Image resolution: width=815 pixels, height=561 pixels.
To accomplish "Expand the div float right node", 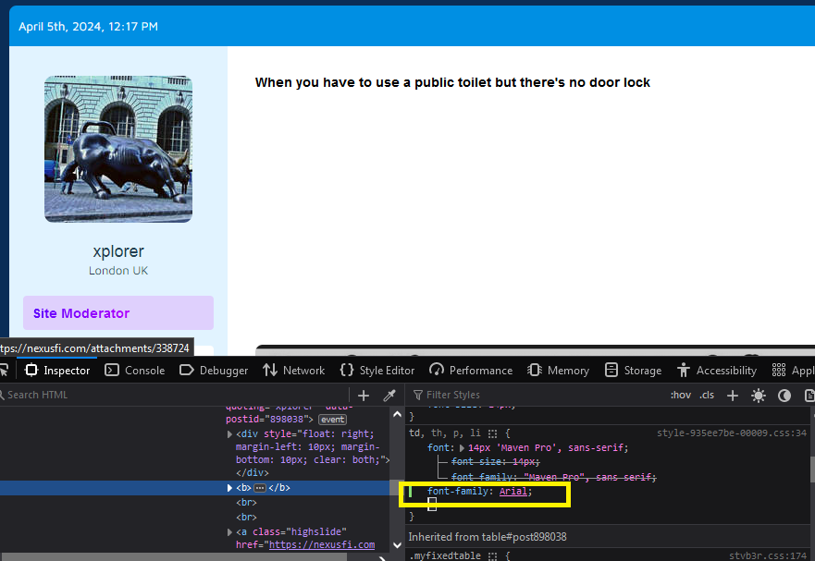I will click(x=229, y=433).
